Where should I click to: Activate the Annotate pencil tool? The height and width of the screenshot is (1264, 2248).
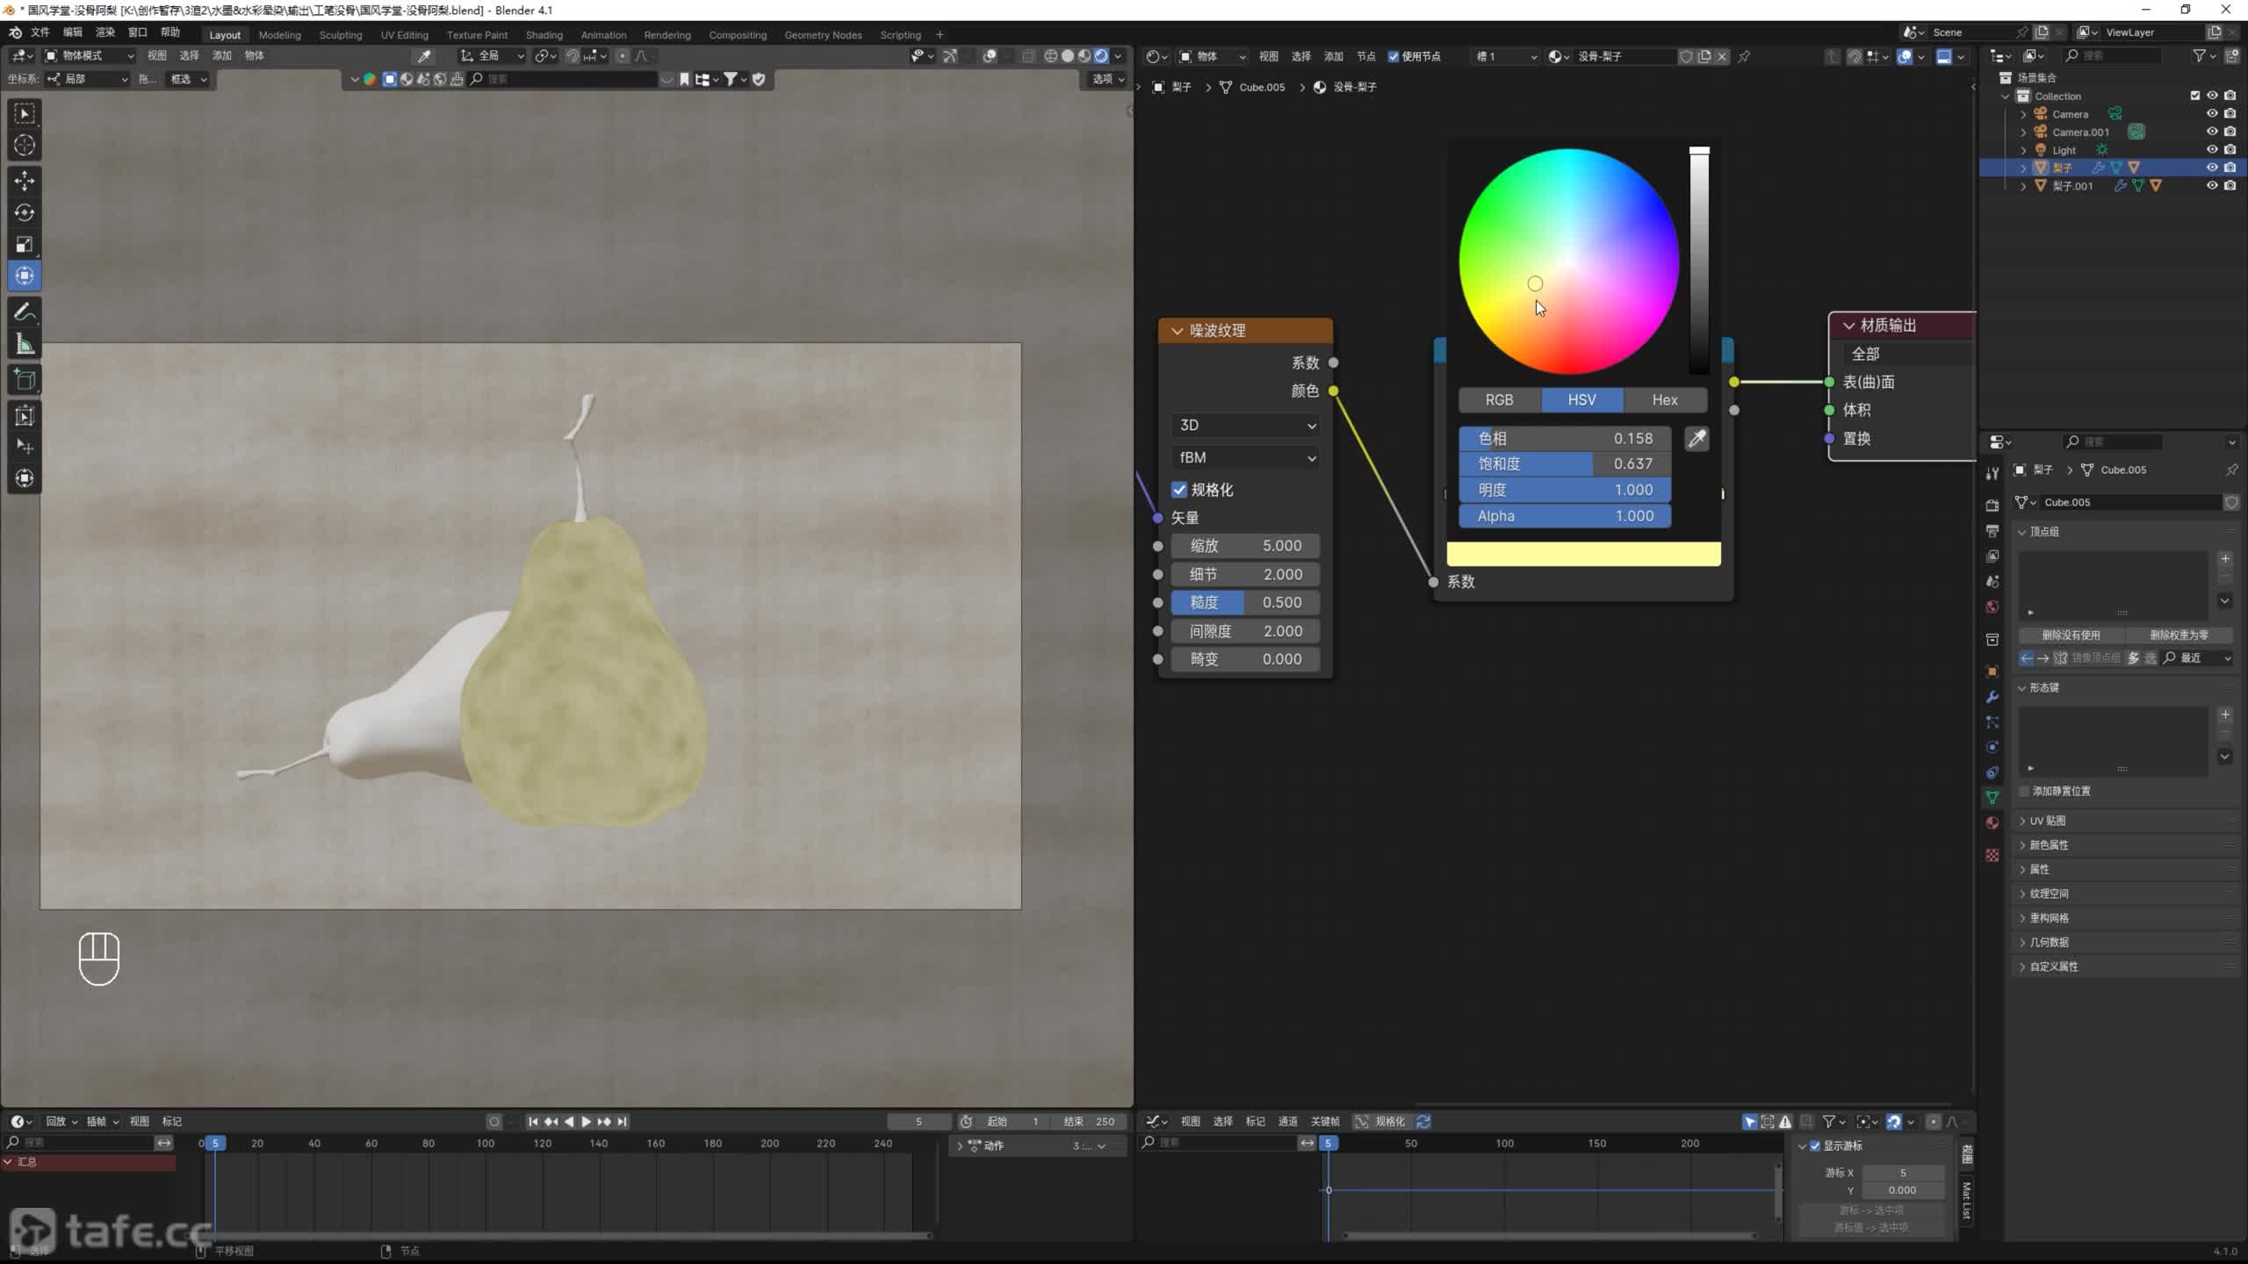click(x=25, y=312)
